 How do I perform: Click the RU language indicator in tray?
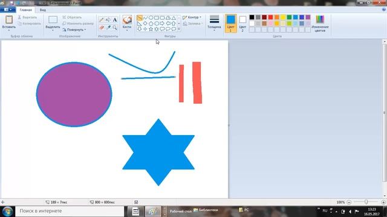[325, 210]
